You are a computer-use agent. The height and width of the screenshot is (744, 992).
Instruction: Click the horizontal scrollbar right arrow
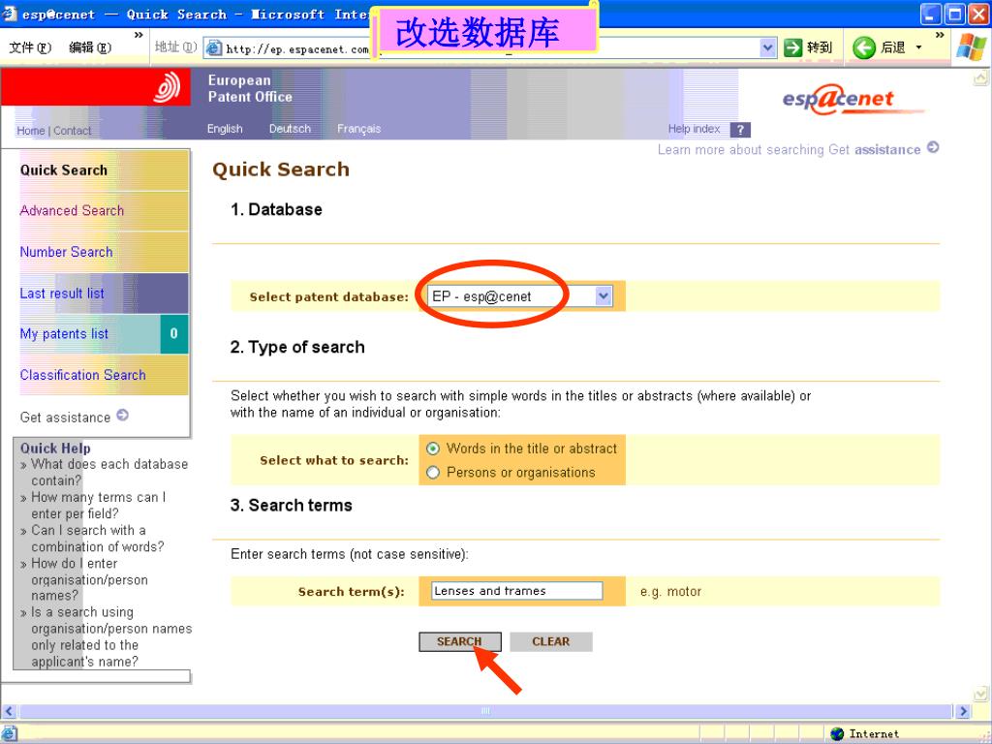pyautogui.click(x=963, y=711)
